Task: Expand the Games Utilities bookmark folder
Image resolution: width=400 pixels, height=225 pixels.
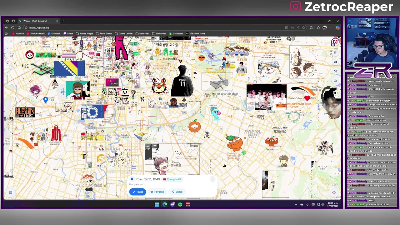Action: (x=124, y=33)
